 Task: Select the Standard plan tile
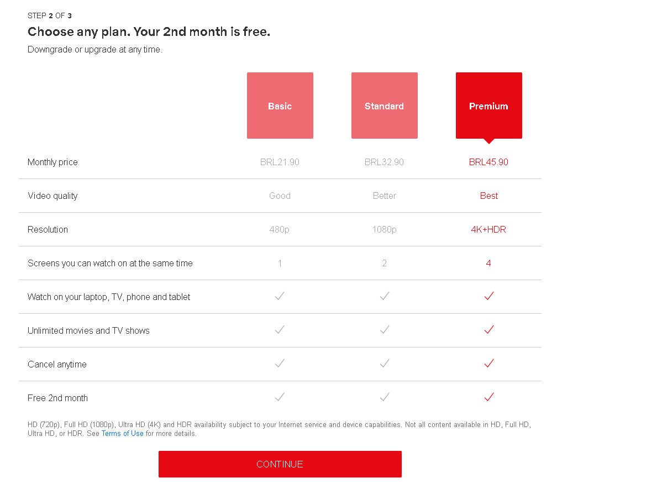pyautogui.click(x=384, y=106)
